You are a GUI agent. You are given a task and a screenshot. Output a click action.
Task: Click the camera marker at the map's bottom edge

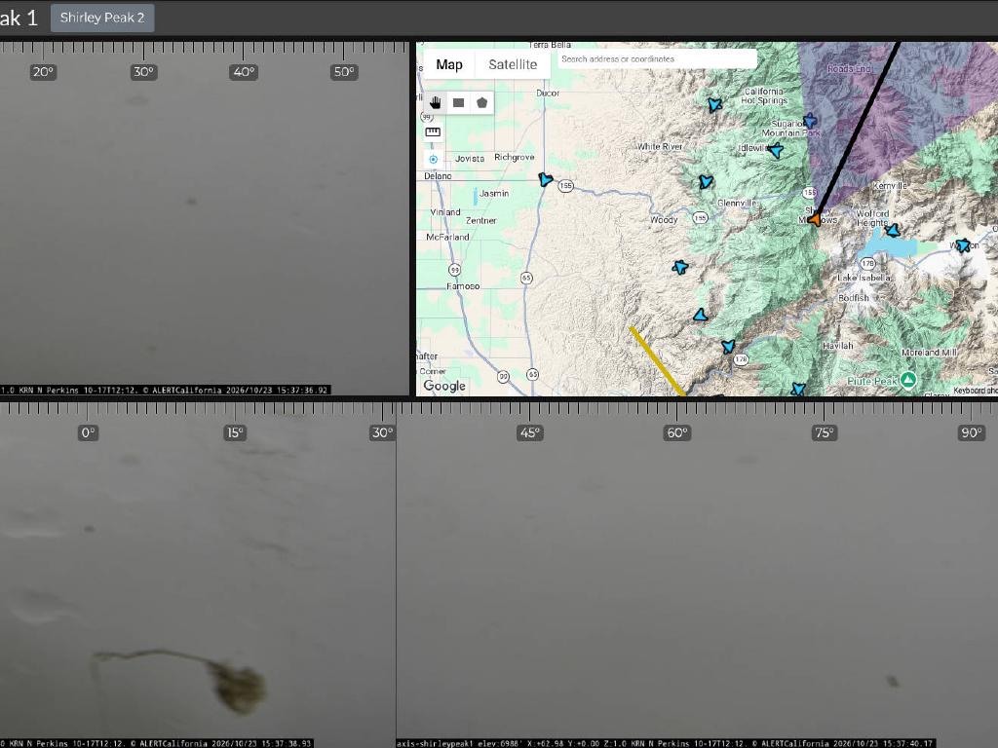coord(797,389)
